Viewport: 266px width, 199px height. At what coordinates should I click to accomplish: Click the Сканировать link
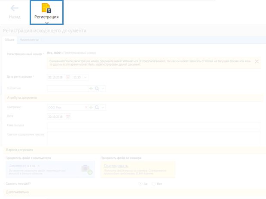point(115,165)
